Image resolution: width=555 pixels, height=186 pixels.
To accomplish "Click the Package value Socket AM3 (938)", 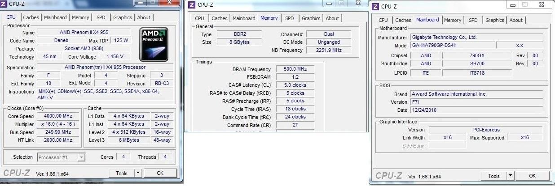I will pos(84,48).
